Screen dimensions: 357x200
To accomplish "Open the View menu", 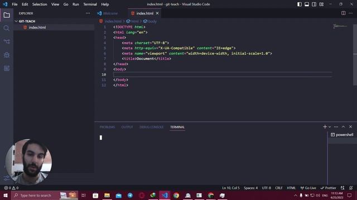I will point(55,4).
